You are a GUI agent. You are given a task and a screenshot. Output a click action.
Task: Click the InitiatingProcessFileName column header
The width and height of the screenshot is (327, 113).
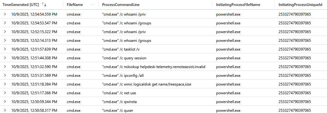pos(238,5)
